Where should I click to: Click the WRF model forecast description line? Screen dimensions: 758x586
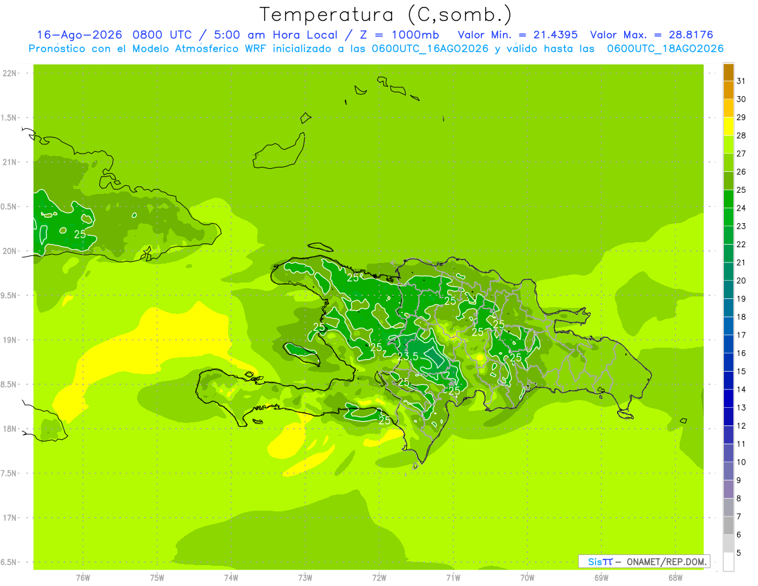click(x=376, y=49)
